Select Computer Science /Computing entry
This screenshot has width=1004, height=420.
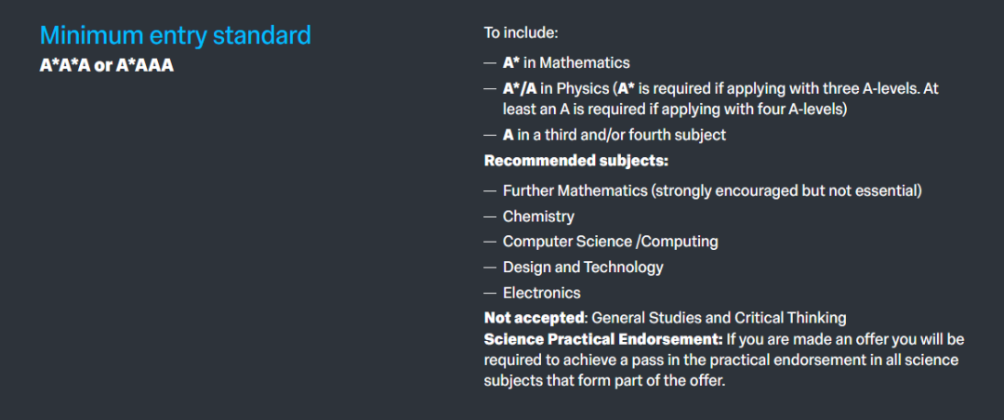[610, 242]
